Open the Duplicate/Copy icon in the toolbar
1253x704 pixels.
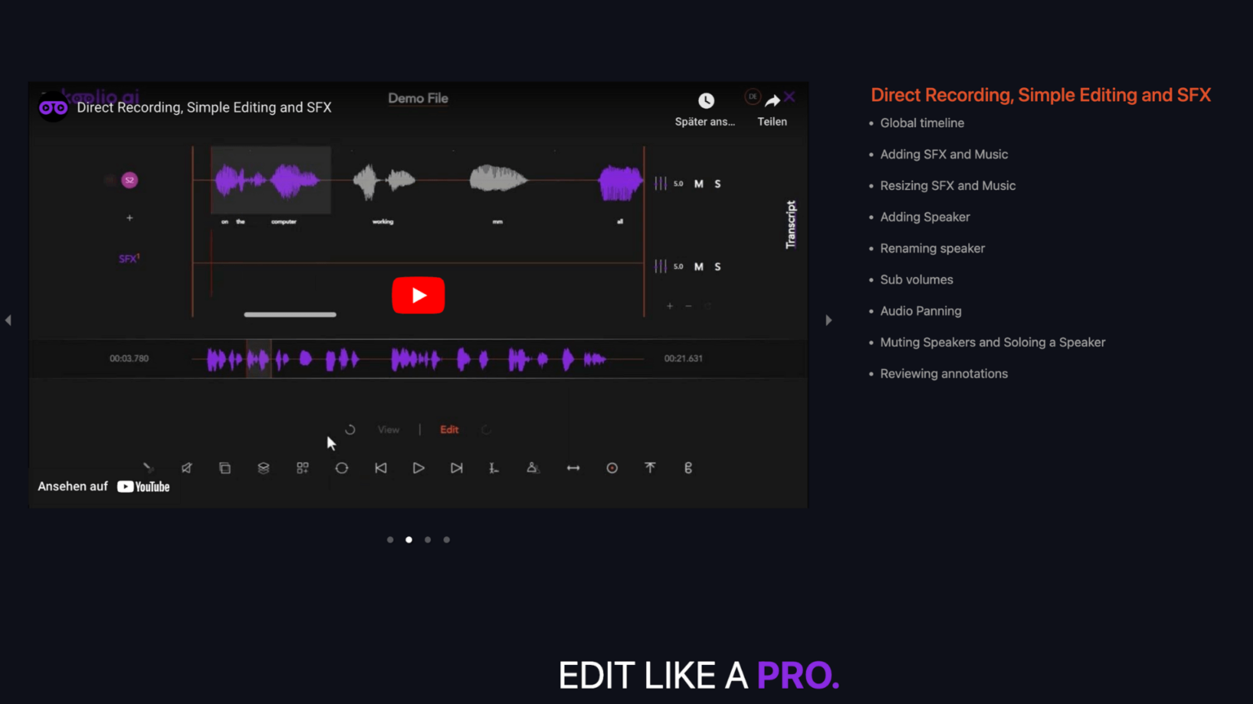[x=225, y=468]
